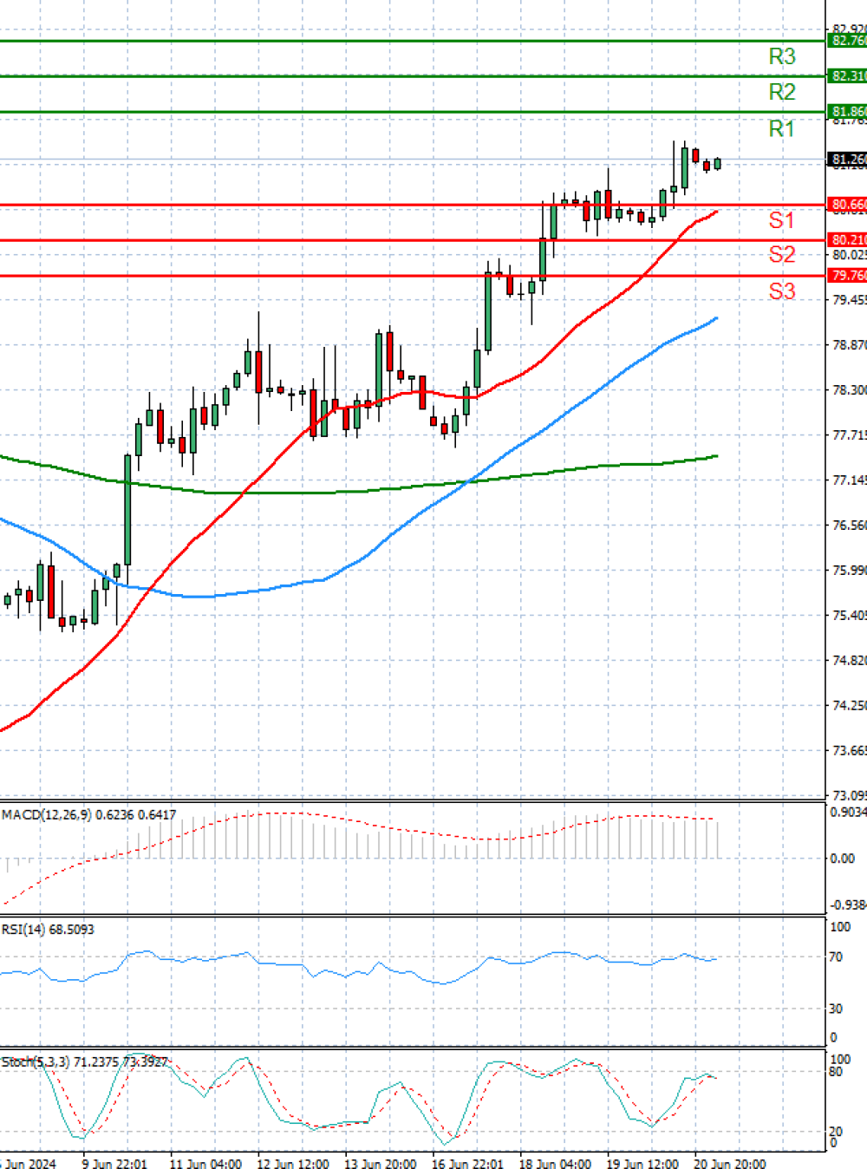The image size is (867, 1169).
Task: Click the RSI 70 level label
Action: coord(836,957)
